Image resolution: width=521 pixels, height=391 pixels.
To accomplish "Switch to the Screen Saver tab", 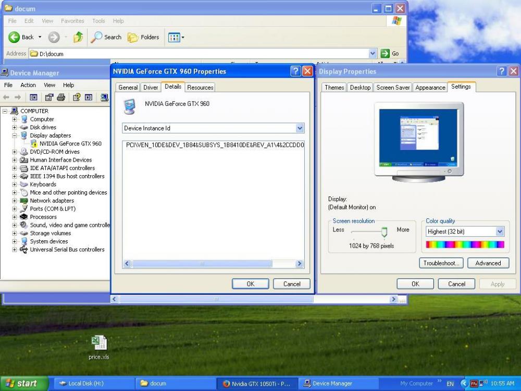I will (x=393, y=88).
